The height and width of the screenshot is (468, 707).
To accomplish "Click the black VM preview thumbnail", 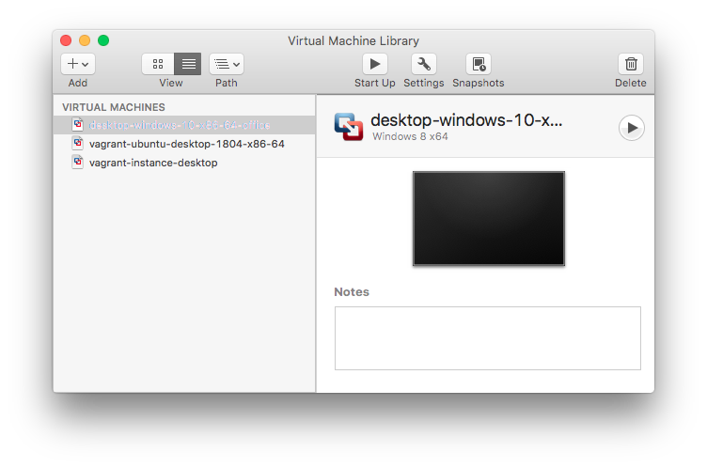I will click(489, 219).
